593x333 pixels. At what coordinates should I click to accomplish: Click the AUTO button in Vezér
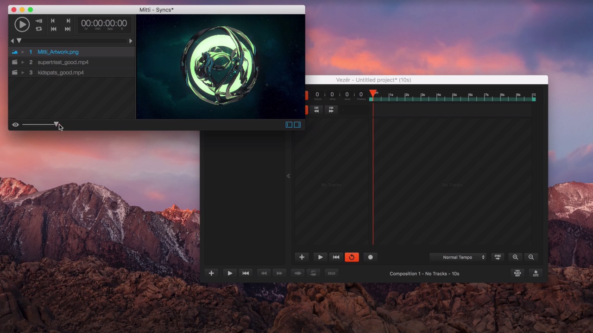click(536, 273)
